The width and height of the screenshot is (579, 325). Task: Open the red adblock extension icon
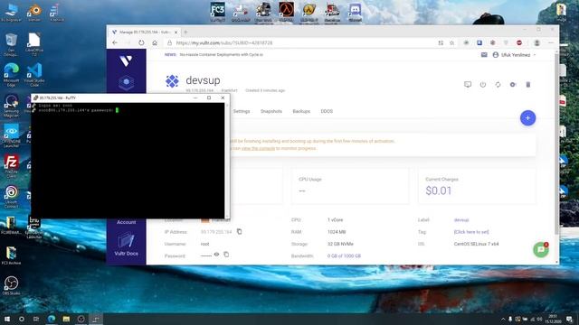coord(519,42)
